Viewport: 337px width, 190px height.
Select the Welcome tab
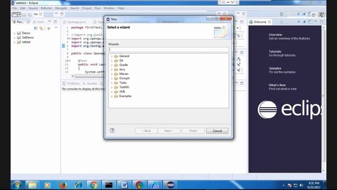[260, 22]
